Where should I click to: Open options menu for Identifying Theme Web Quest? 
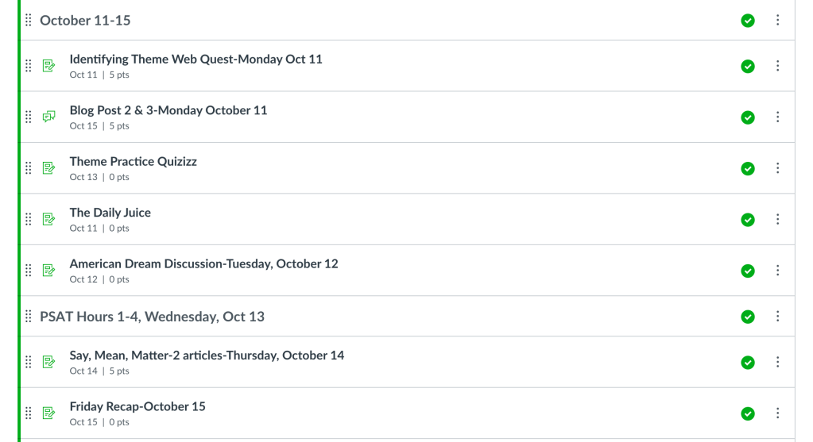[x=778, y=67]
